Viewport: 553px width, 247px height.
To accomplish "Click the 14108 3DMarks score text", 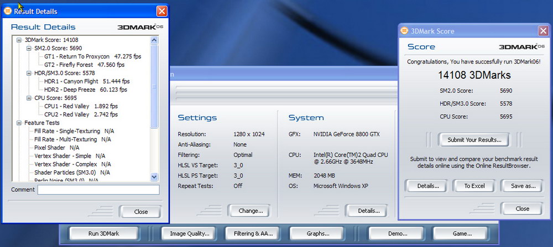I will (x=474, y=75).
